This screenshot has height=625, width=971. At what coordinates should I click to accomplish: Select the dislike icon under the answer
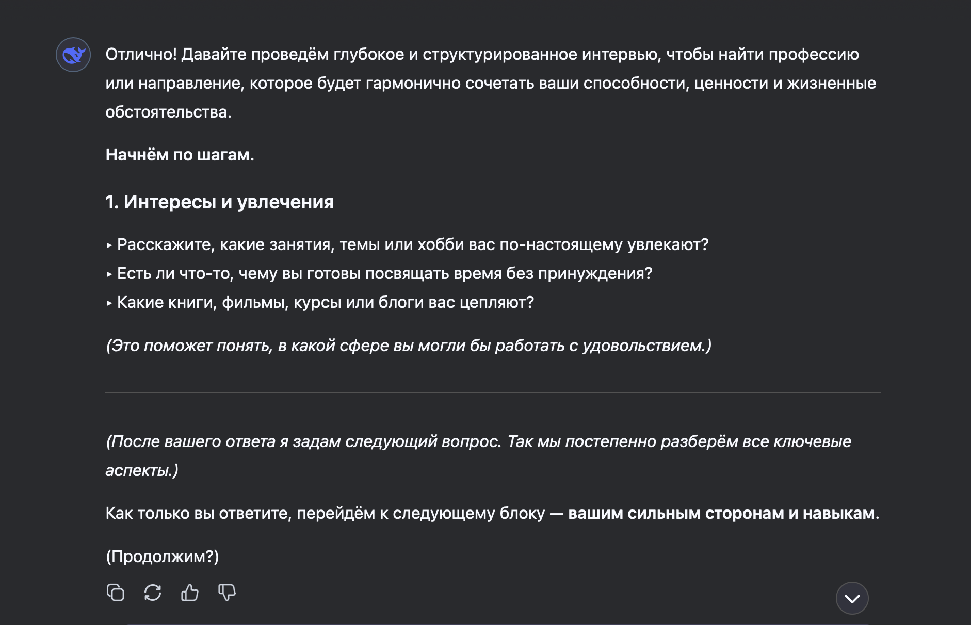click(227, 593)
